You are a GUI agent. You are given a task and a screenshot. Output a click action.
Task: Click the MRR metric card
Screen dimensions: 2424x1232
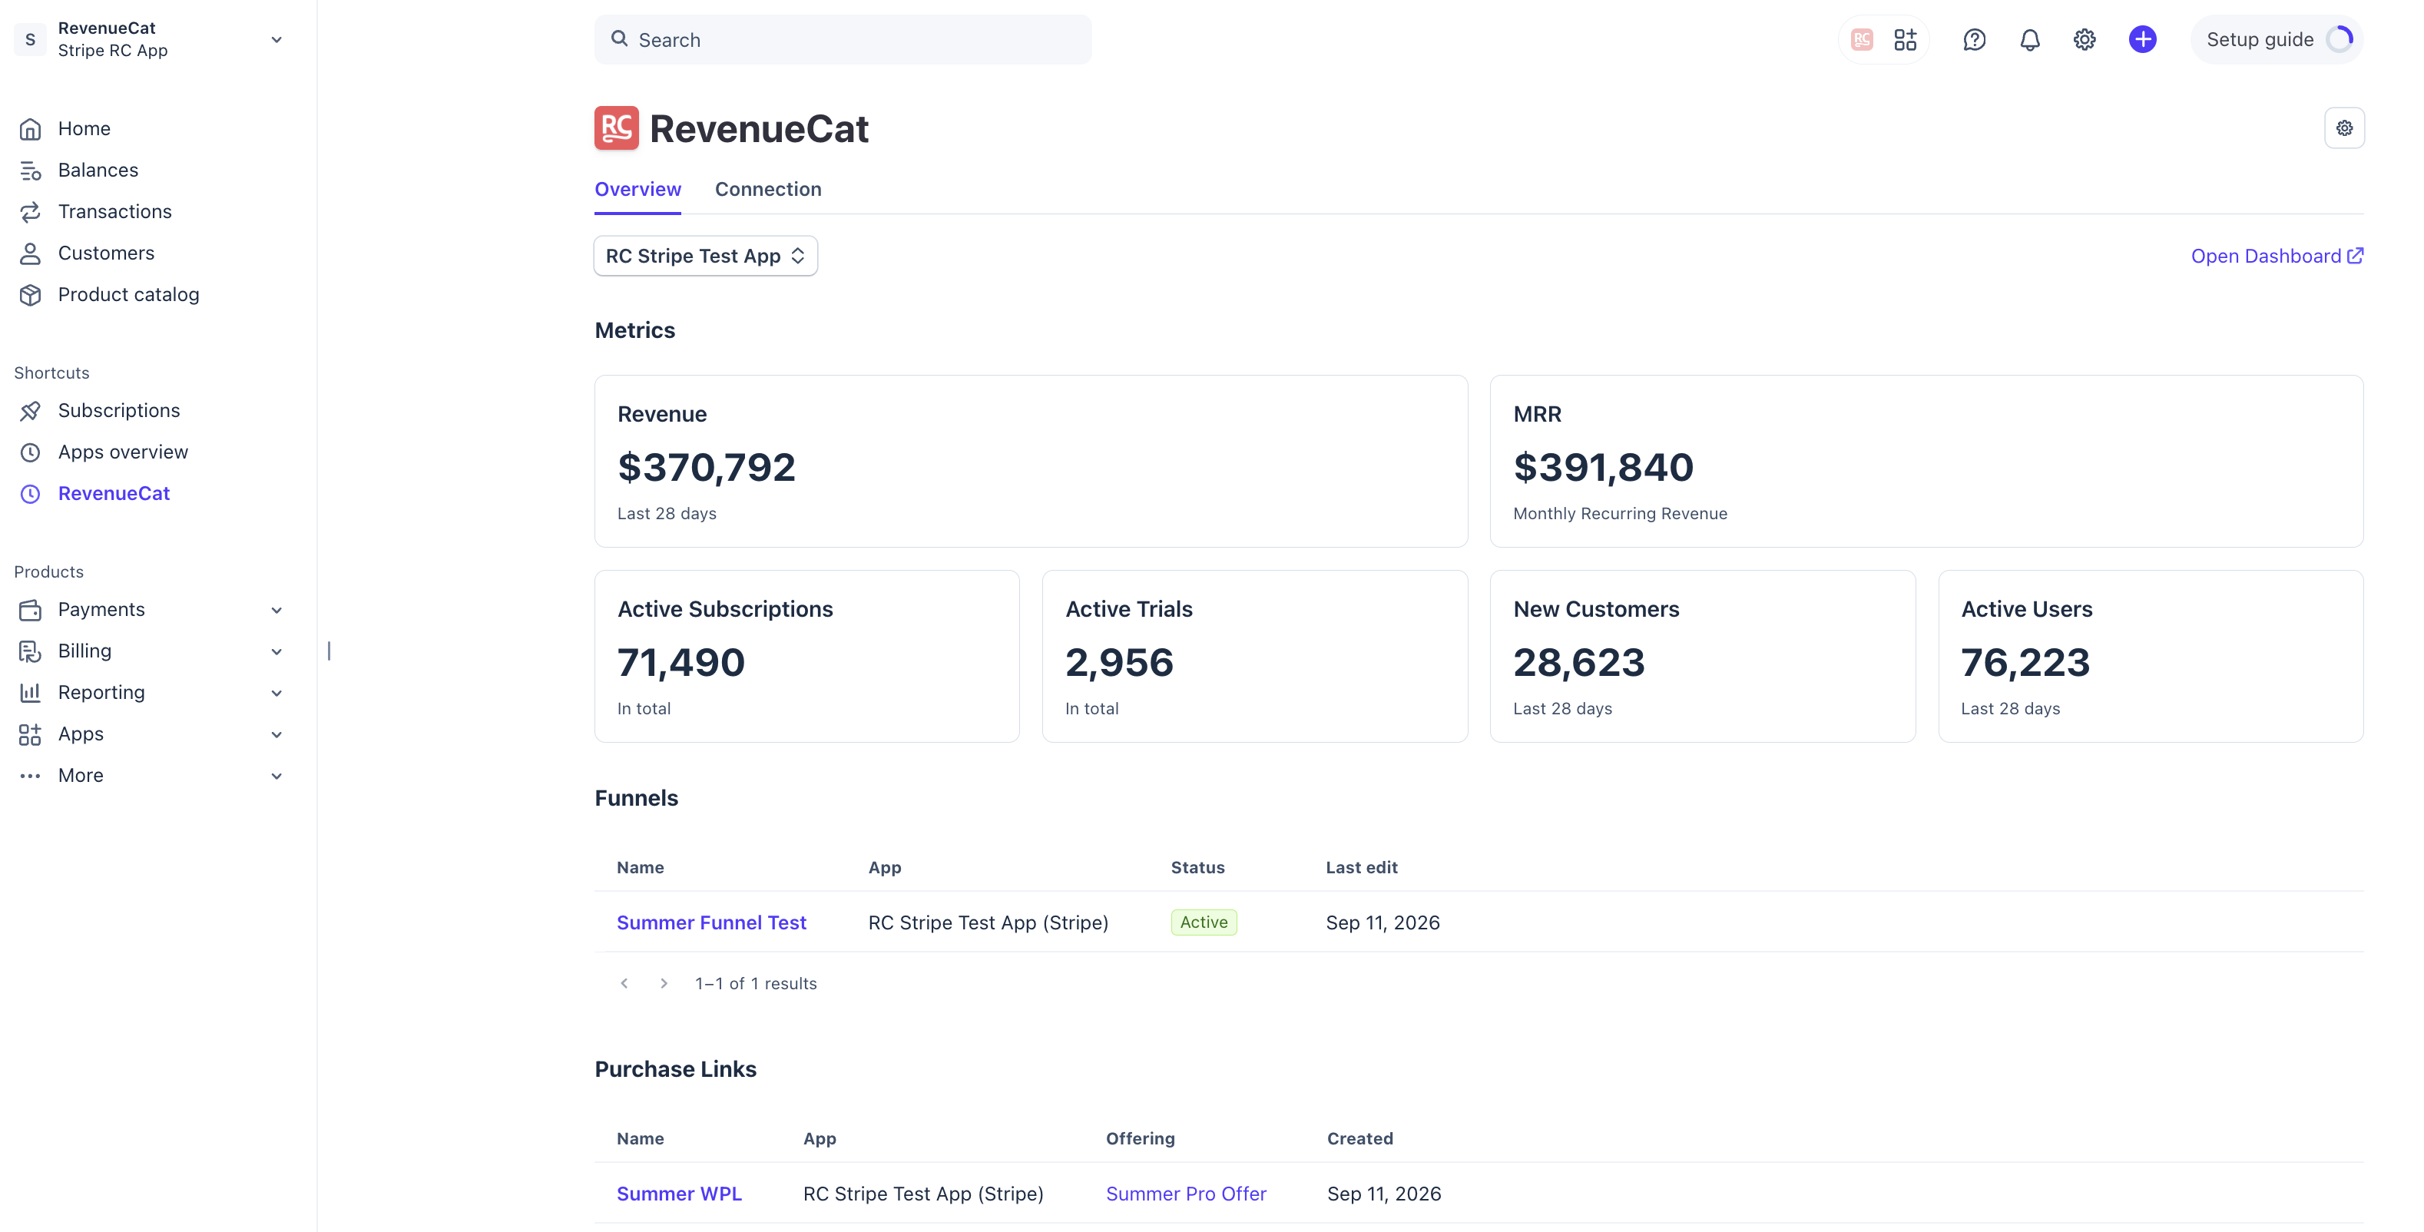[x=1926, y=461]
